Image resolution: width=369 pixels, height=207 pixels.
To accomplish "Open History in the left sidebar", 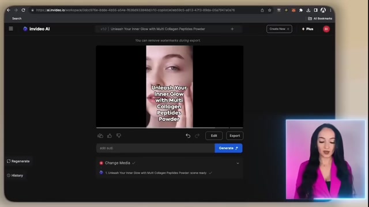I will tap(15, 175).
